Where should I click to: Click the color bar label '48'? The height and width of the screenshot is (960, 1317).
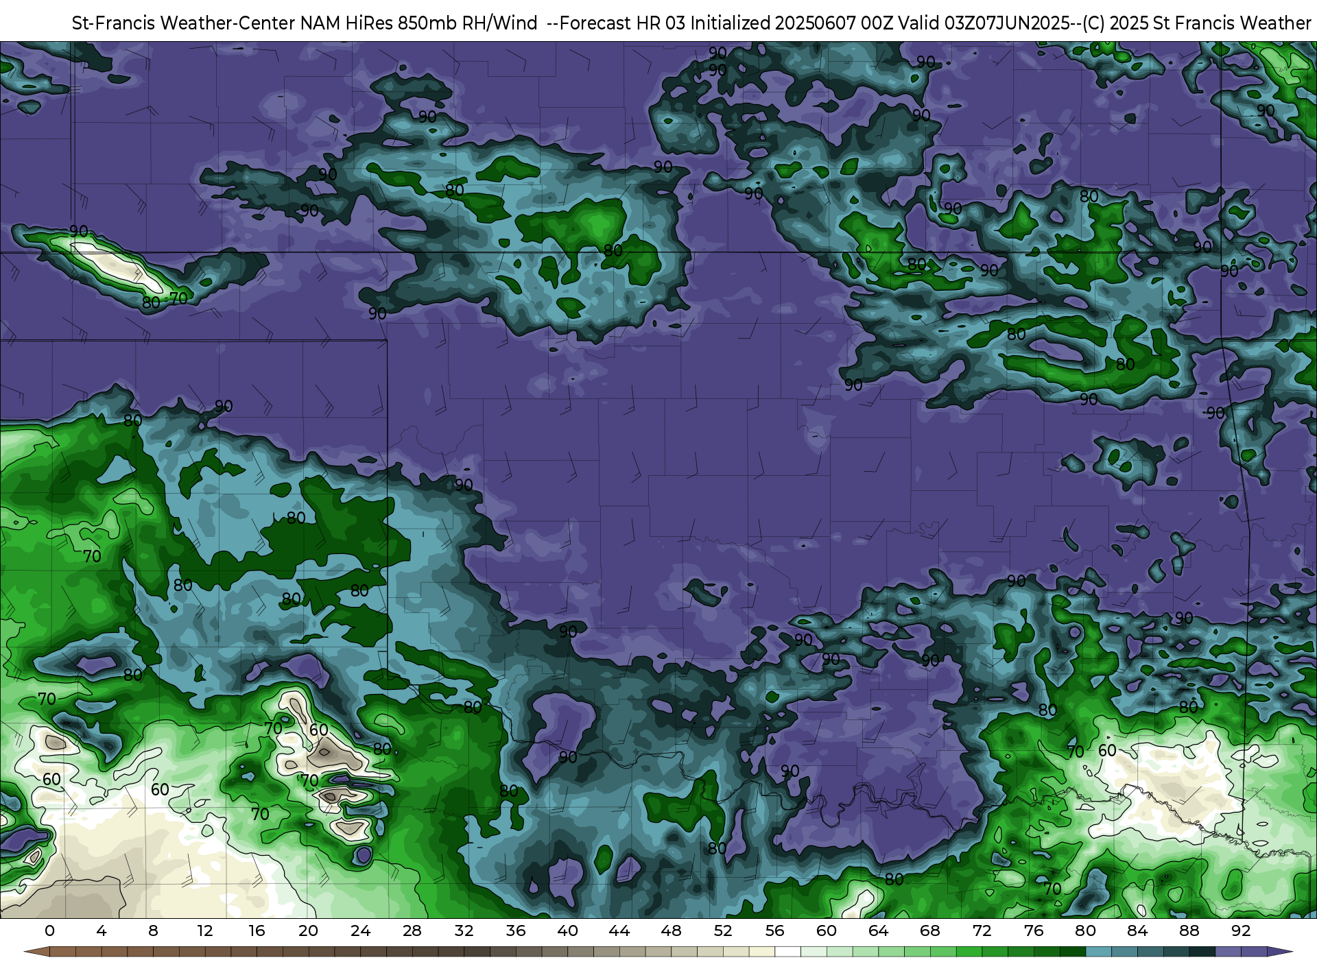[x=671, y=931]
